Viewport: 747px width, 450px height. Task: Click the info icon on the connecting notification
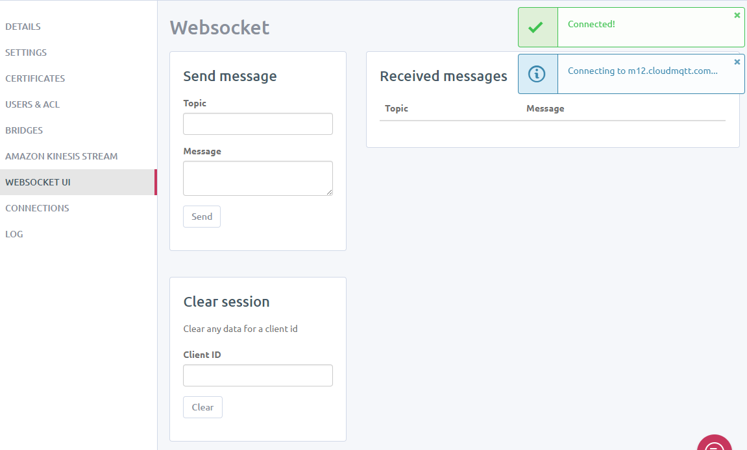[x=537, y=74]
